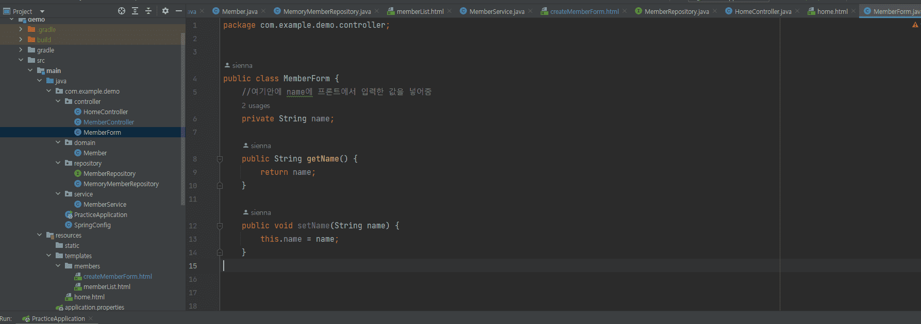921x324 pixels.
Task: Switch to HomeController.java tab
Action: pos(763,11)
